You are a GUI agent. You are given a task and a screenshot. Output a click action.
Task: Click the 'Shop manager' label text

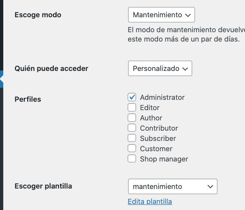(x=164, y=159)
